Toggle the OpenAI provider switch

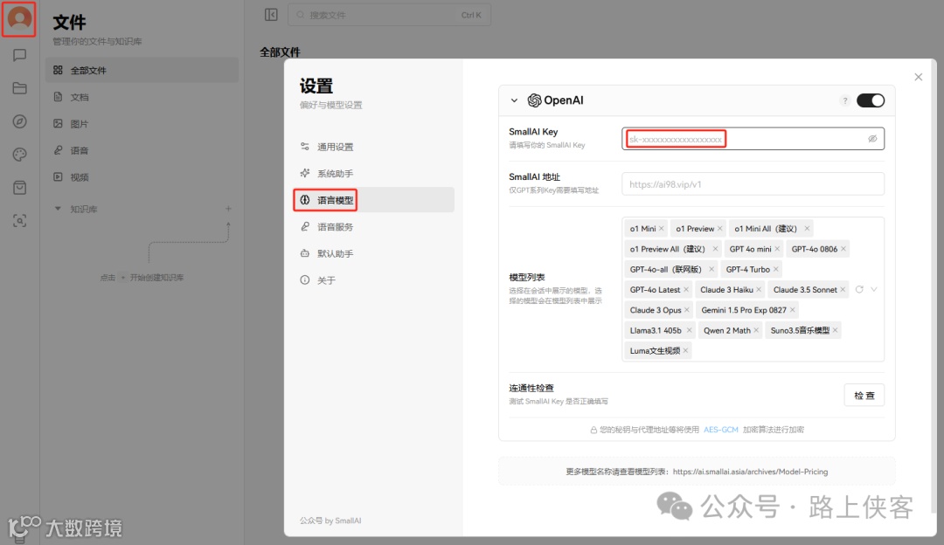pyautogui.click(x=871, y=100)
